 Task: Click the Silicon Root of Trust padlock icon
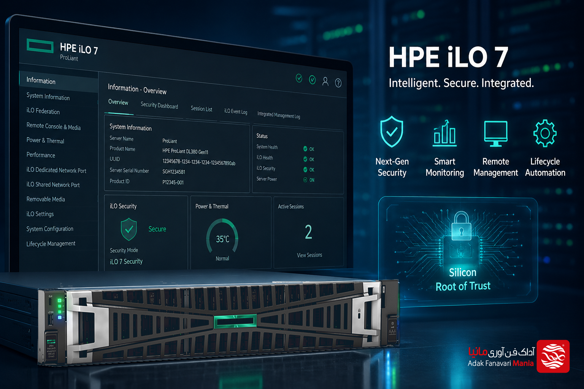pyautogui.click(x=461, y=226)
